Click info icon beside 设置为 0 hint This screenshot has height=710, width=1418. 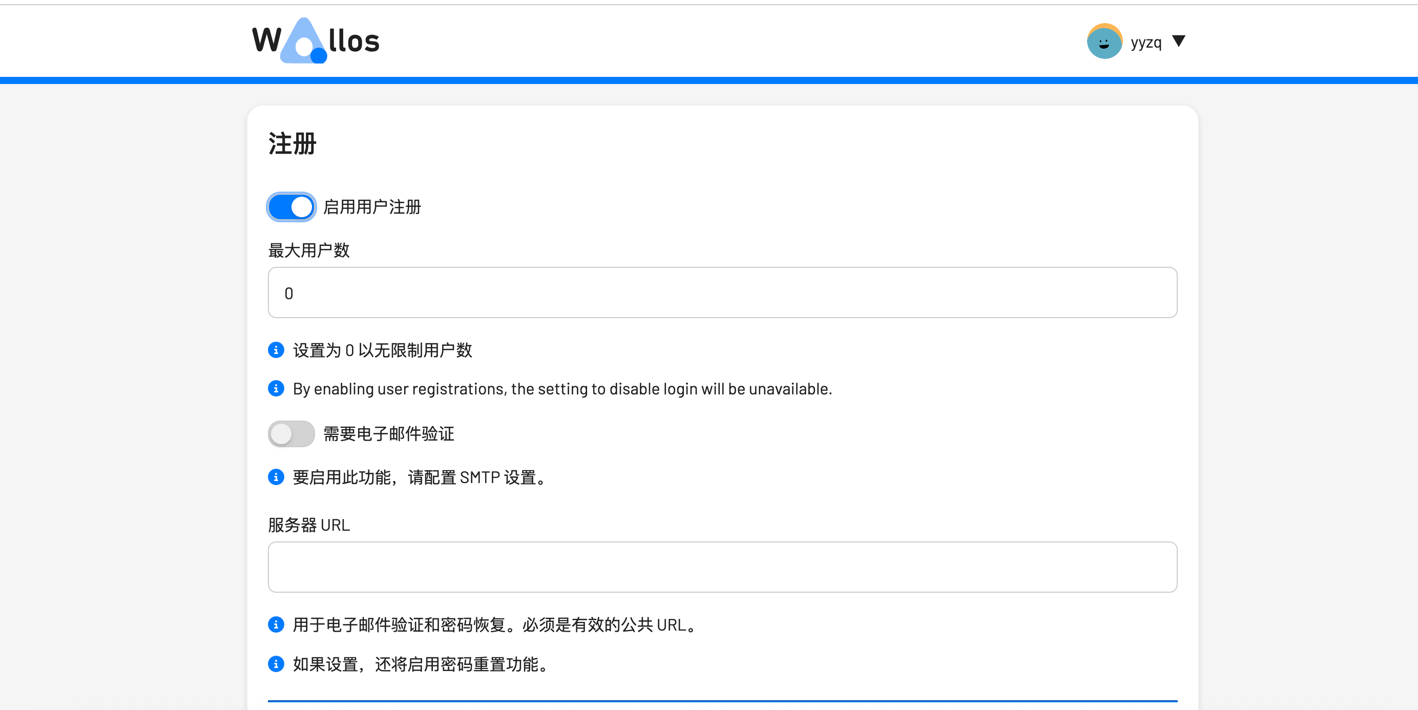tap(276, 350)
